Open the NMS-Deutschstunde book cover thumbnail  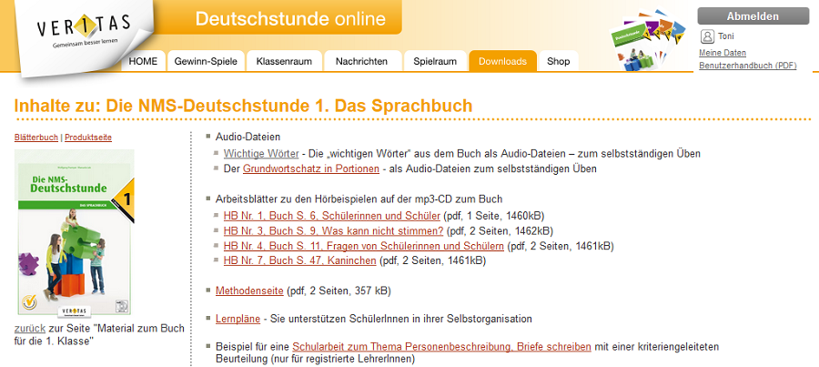pos(75,232)
